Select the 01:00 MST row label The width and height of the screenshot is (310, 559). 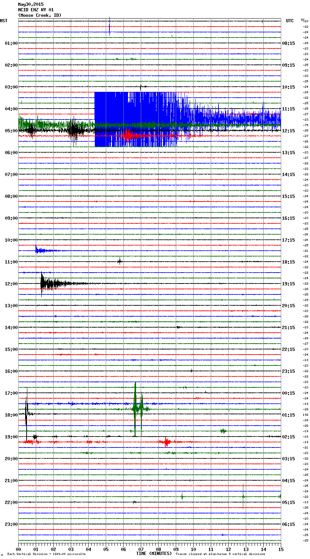pos(11,43)
